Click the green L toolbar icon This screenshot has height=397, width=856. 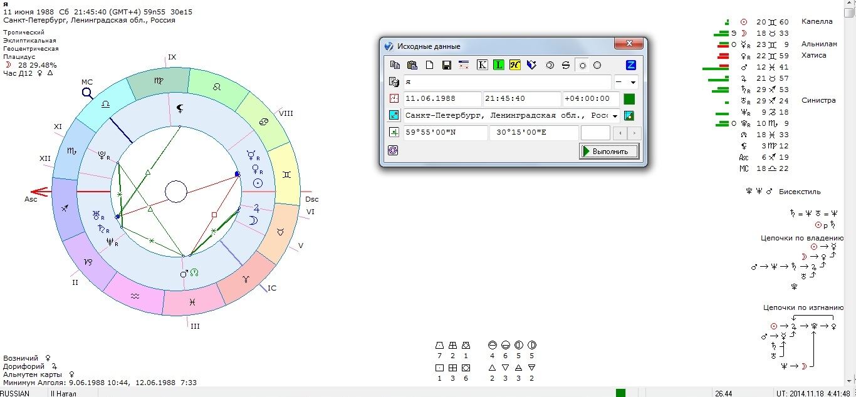point(499,65)
